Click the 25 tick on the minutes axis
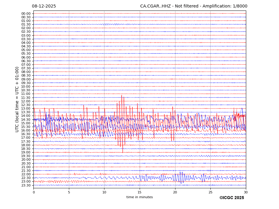 (x=210, y=192)
